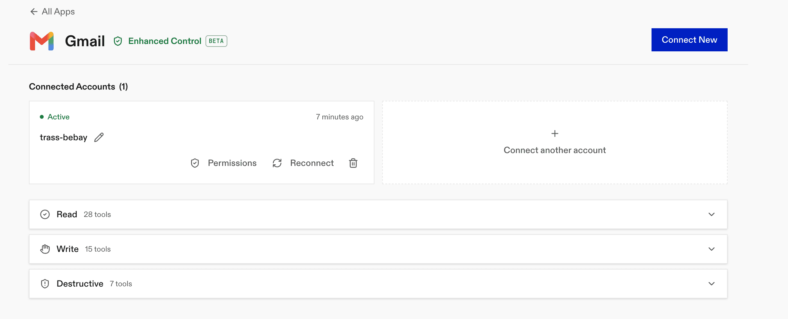Click the Read section label

click(67, 214)
